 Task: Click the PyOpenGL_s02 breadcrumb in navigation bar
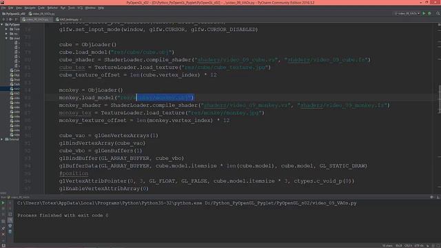click(x=14, y=14)
